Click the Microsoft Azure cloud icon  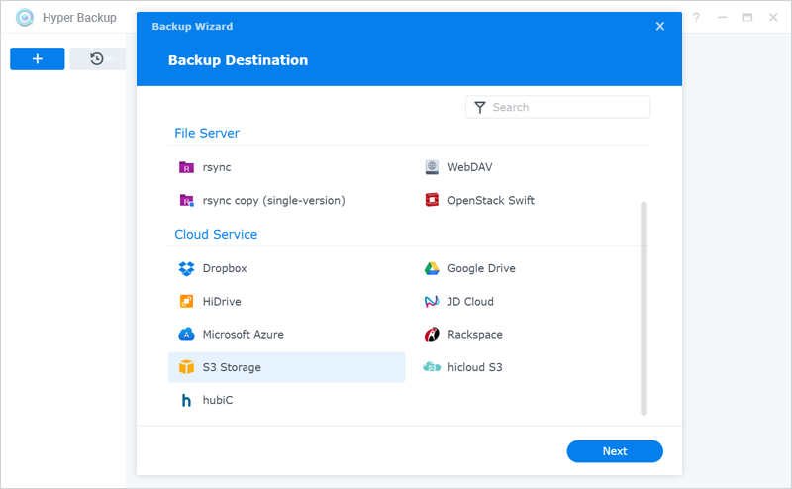pyautogui.click(x=186, y=334)
